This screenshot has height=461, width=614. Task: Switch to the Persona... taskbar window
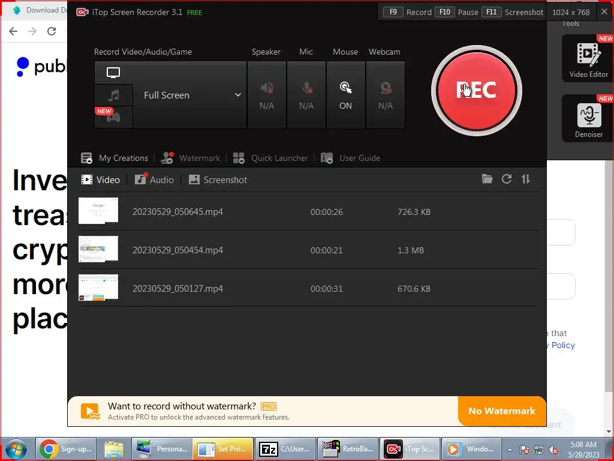(x=162, y=449)
